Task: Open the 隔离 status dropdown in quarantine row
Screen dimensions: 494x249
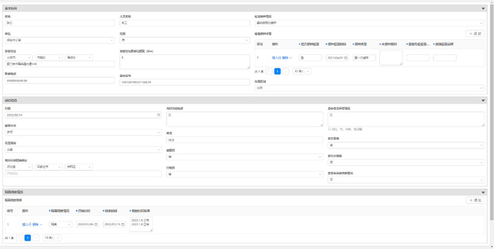Action: click(61, 224)
